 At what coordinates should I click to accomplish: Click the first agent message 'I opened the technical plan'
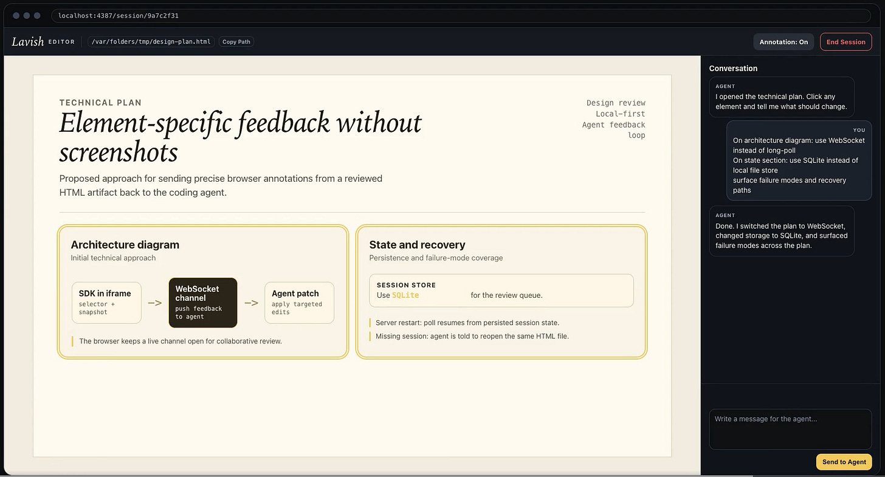click(x=782, y=97)
